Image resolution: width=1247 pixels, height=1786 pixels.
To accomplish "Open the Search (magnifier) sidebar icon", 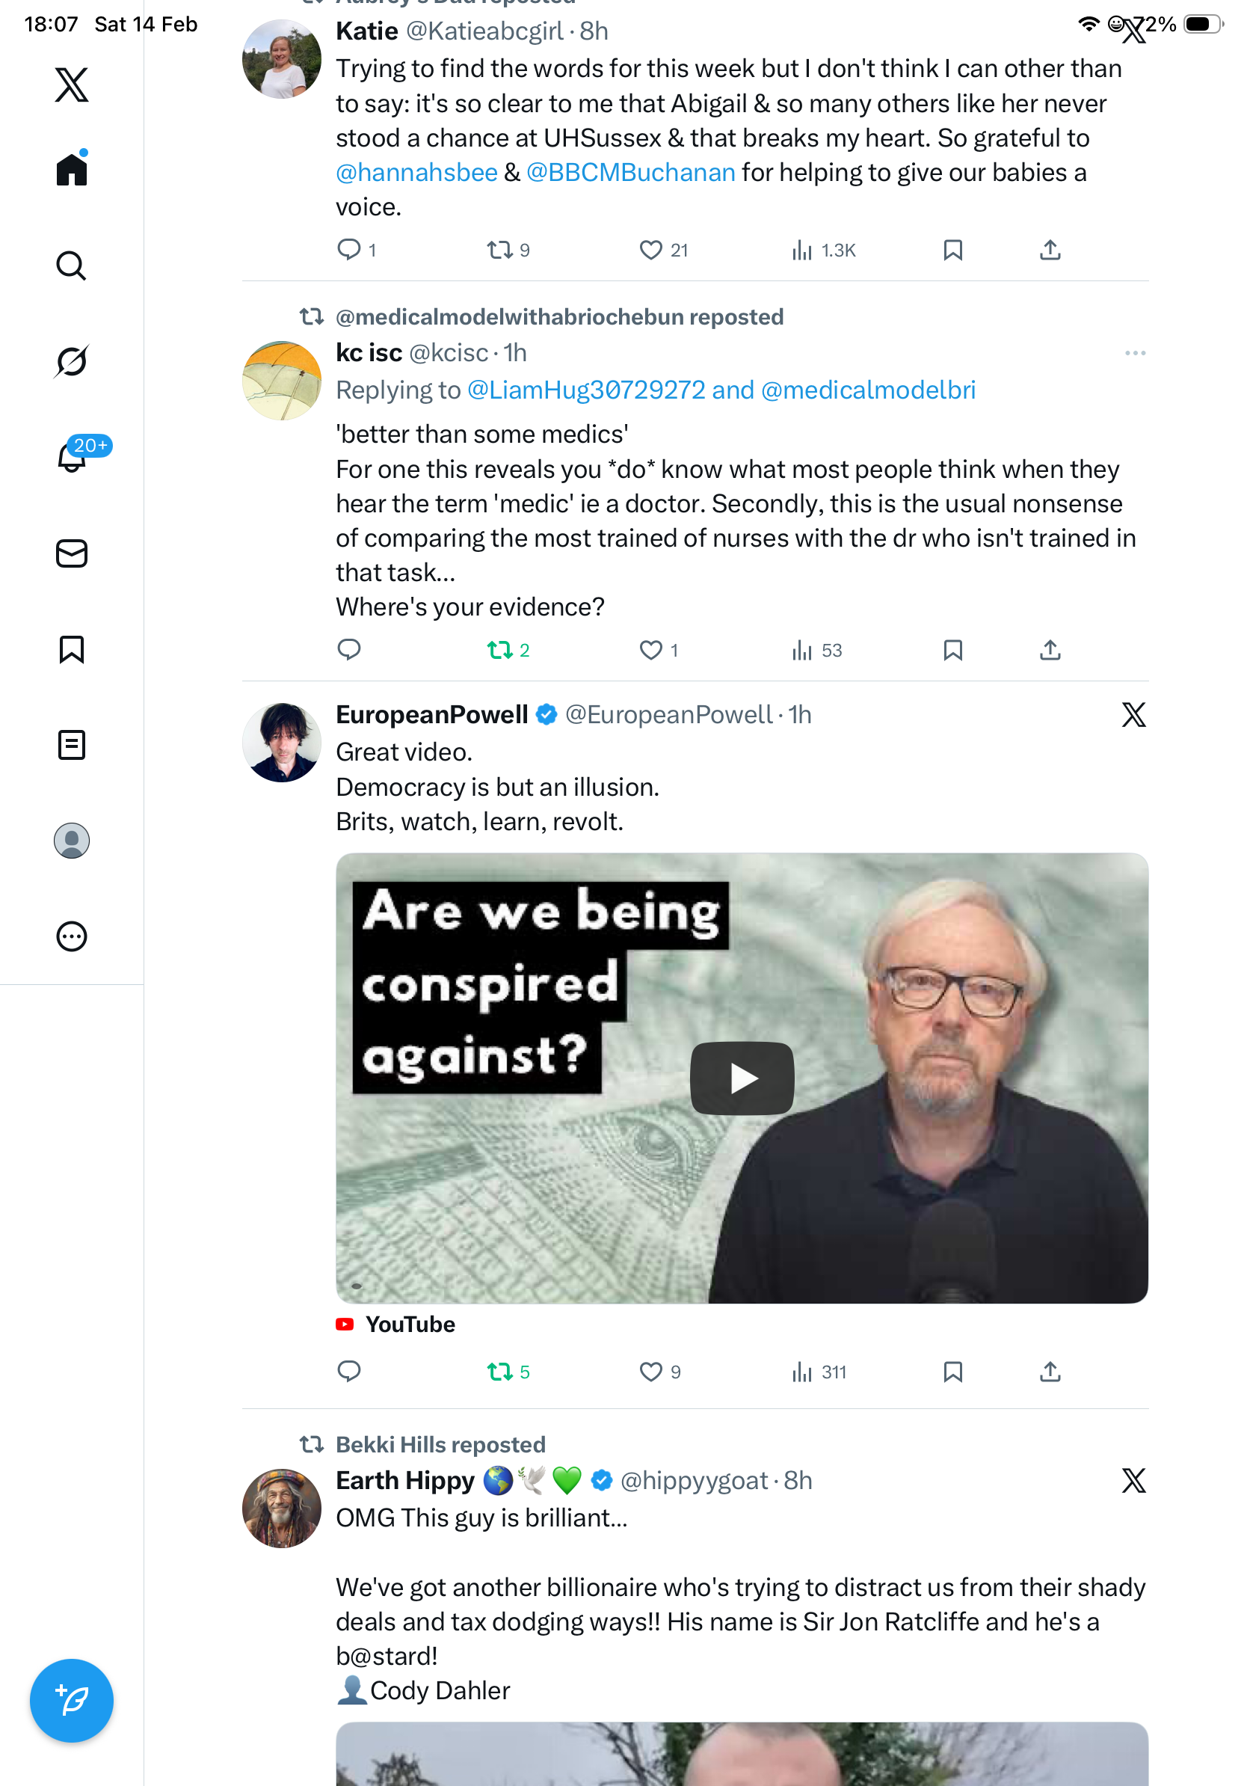I will (x=72, y=266).
